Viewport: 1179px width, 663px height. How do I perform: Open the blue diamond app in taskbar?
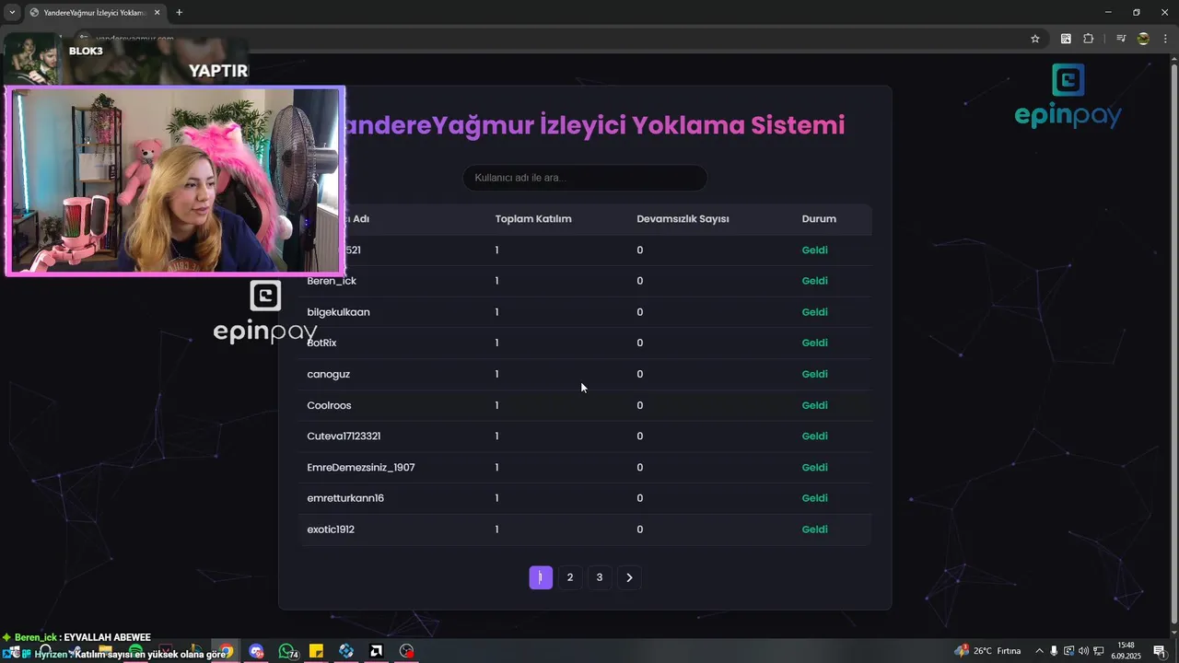346,651
